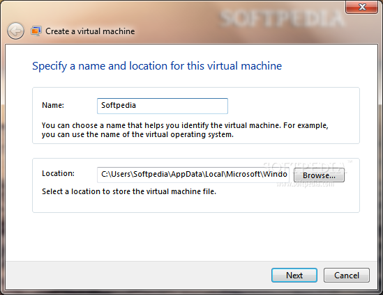Screen dimensions: 383x295
Task: Click the faded SOFTPEDIA watermark in title bar
Action: click(x=282, y=18)
